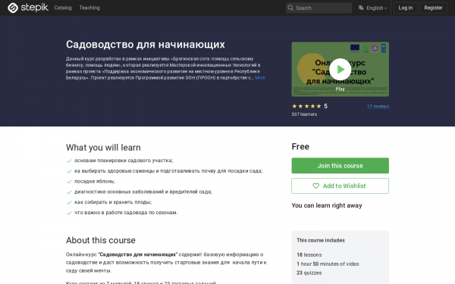Click This course includes heading
The width and height of the screenshot is (455, 284).
coord(321,240)
